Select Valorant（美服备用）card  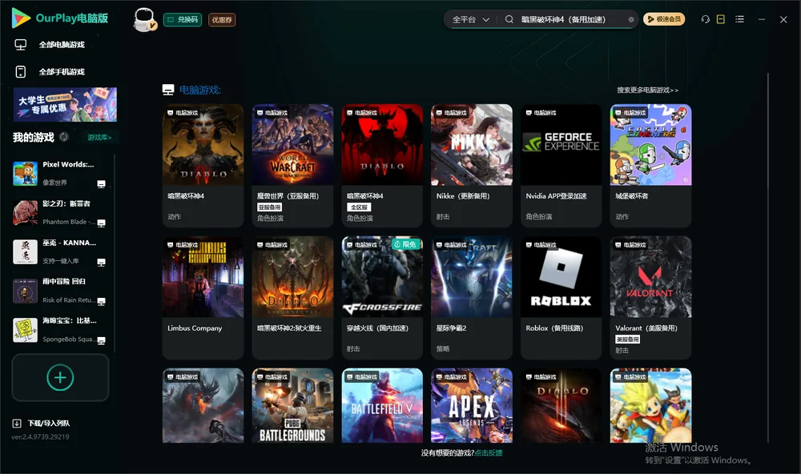tap(650, 298)
